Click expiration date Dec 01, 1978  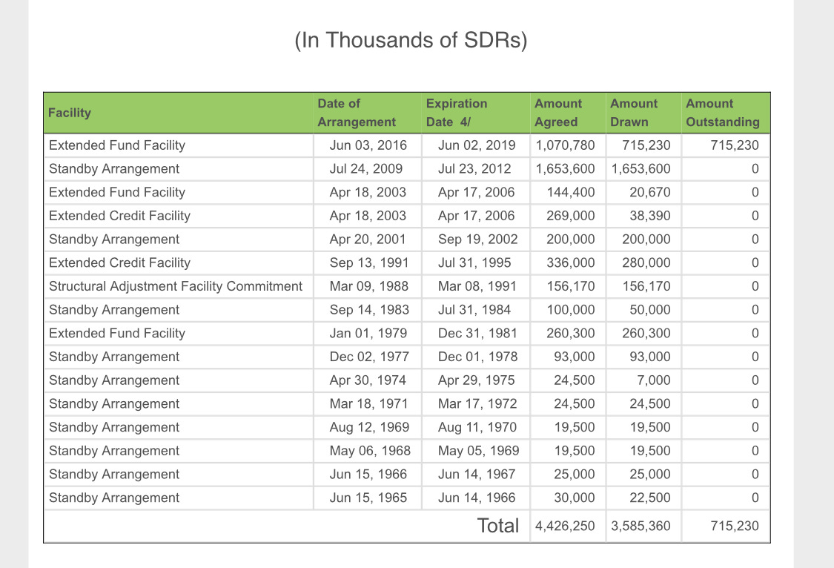coord(477,357)
